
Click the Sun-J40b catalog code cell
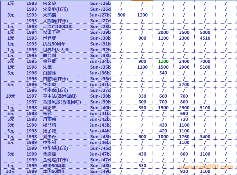(x=100, y=108)
